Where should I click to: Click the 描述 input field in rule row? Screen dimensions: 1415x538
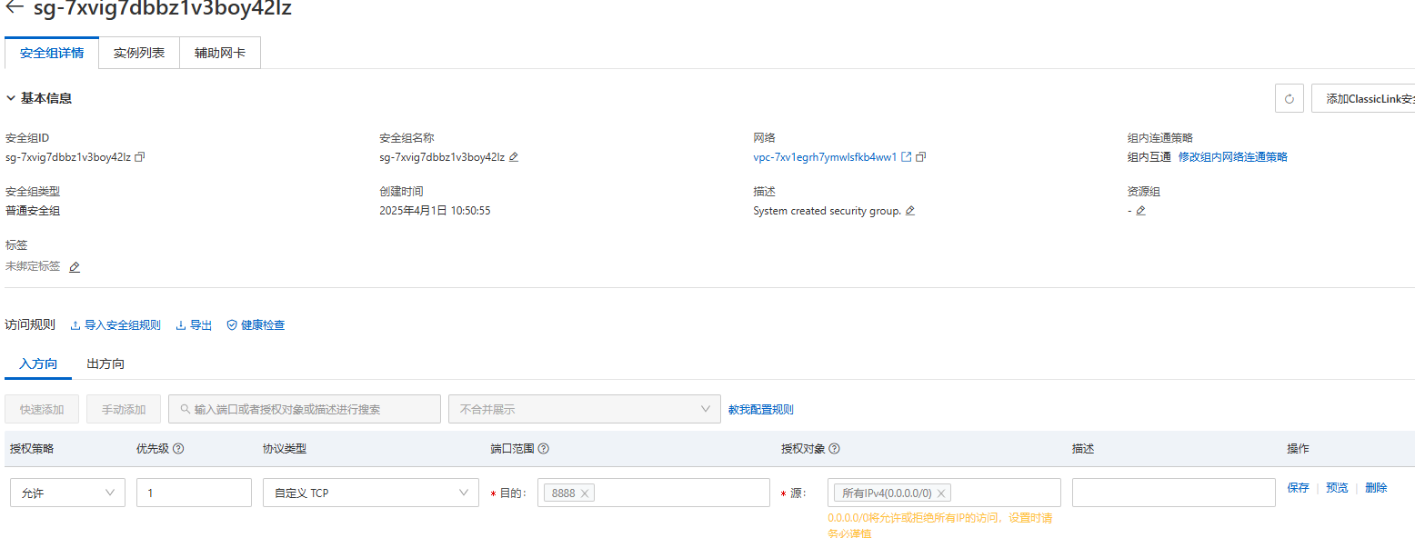(1173, 493)
